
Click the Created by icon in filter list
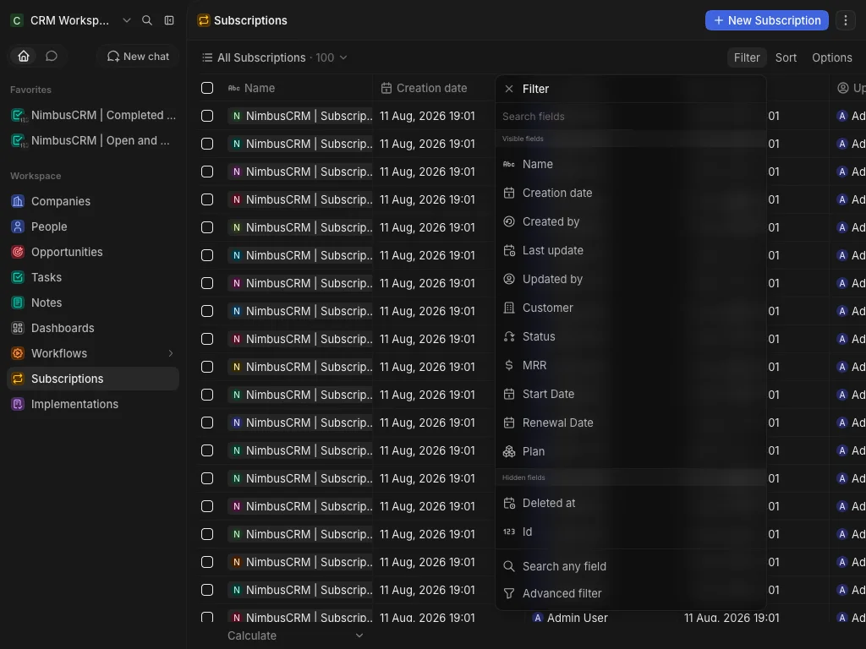coord(509,222)
